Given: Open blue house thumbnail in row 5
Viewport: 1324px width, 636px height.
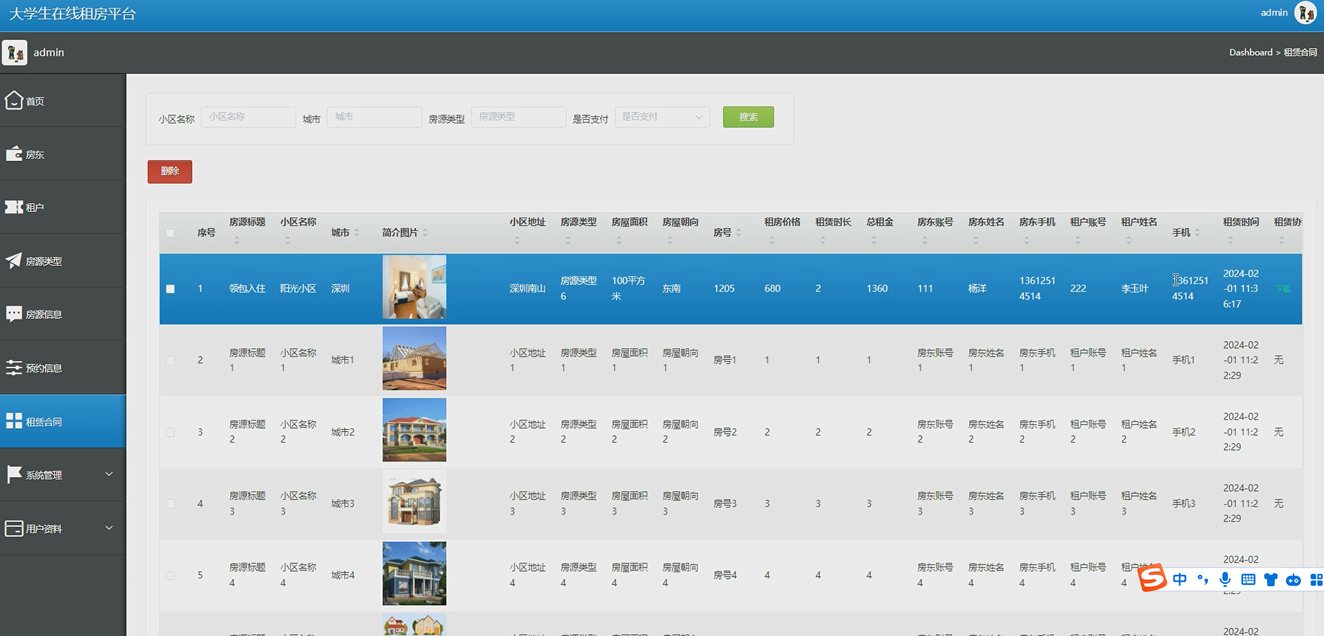Looking at the screenshot, I should [414, 573].
